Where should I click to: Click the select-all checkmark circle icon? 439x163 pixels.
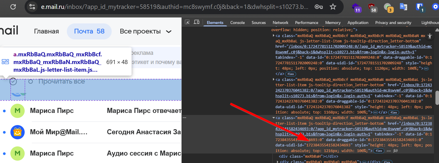pyautogui.click(x=13, y=81)
